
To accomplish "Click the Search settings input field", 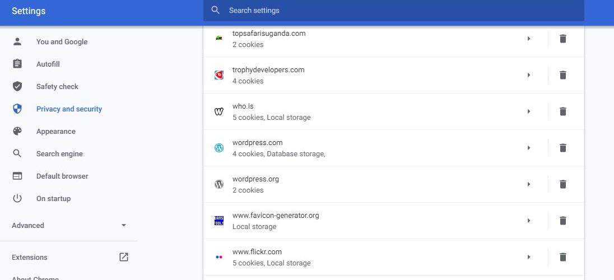I will point(393,10).
